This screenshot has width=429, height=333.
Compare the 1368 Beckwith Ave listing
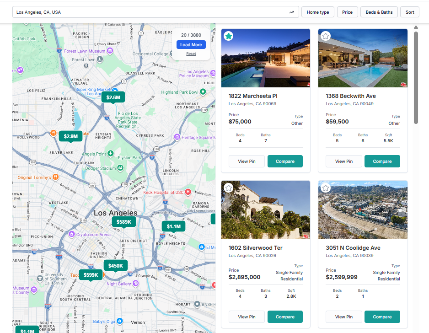382,161
